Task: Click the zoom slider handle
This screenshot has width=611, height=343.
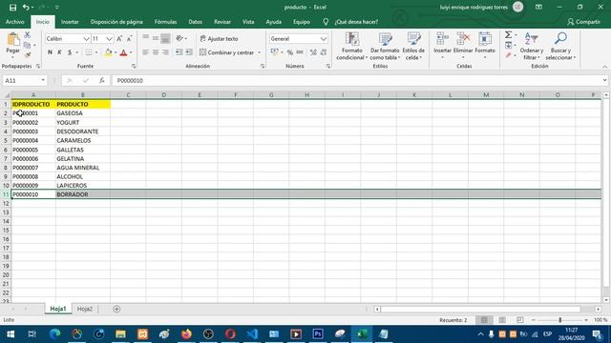Action: pos(560,320)
